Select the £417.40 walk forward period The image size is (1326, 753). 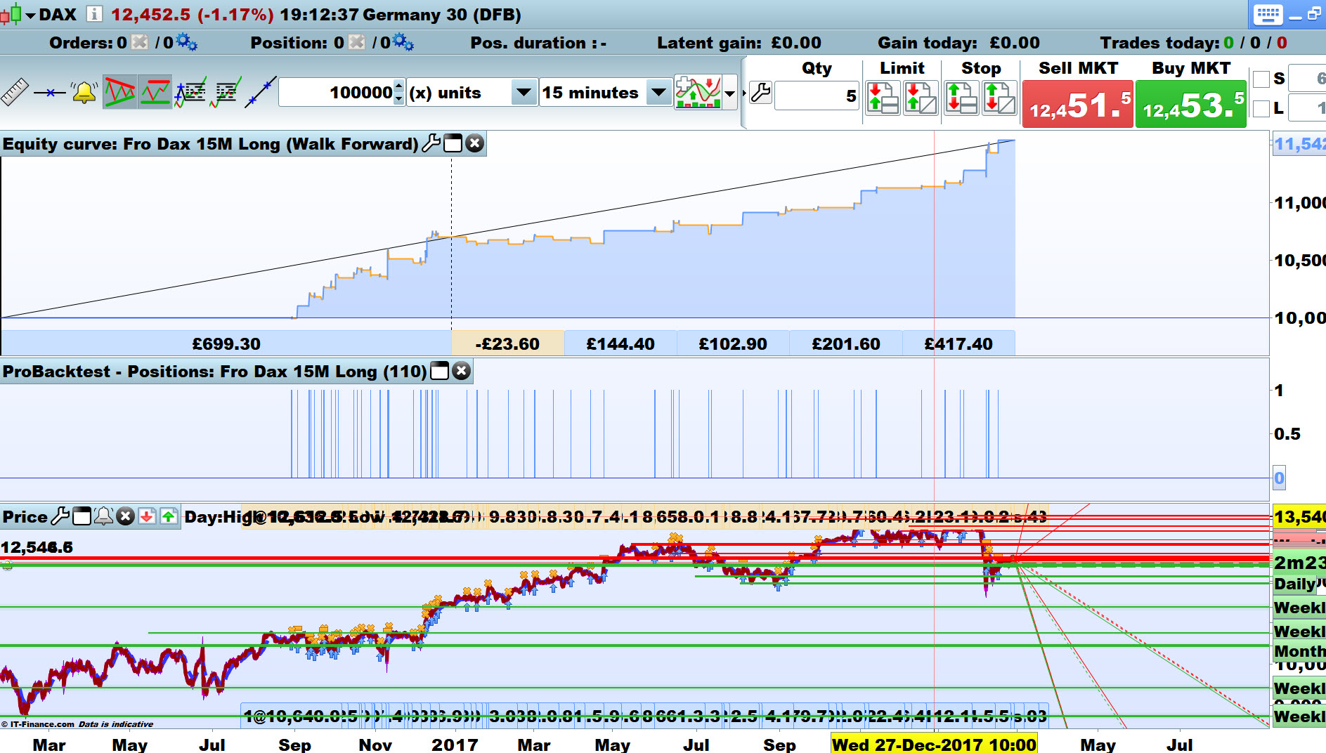(x=958, y=343)
